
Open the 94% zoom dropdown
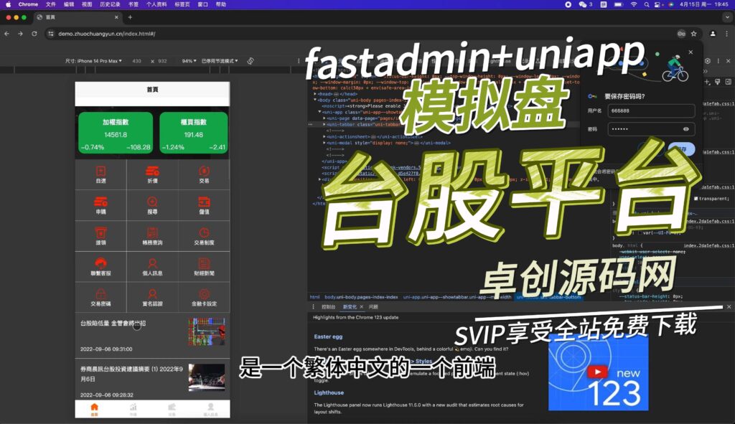[x=189, y=61]
